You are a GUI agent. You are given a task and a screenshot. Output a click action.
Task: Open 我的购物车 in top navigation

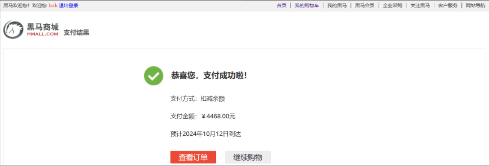307,6
